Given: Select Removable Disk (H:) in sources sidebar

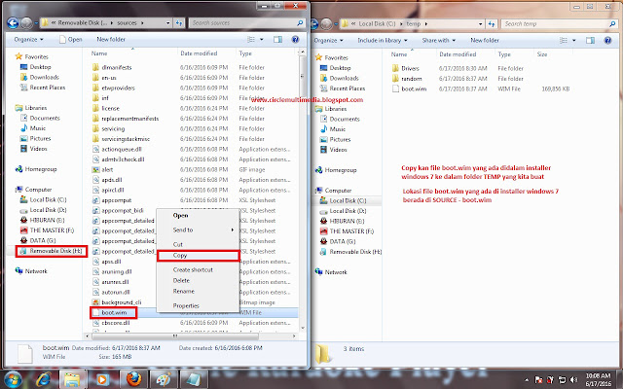Looking at the screenshot, I should coord(52,251).
